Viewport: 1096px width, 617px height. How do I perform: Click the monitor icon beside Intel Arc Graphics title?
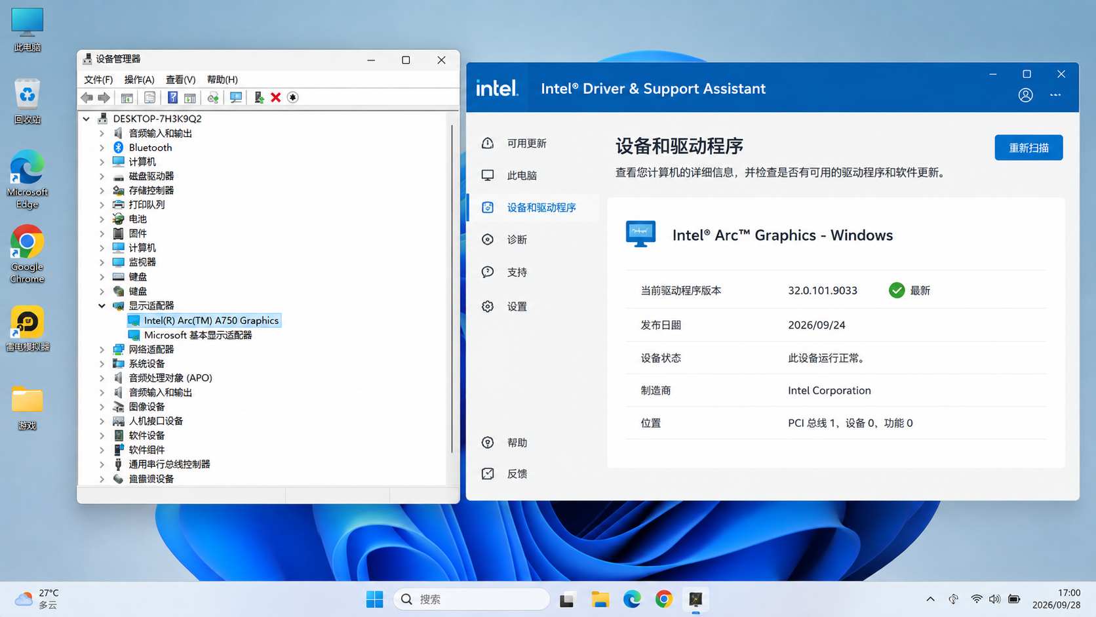[x=640, y=233]
